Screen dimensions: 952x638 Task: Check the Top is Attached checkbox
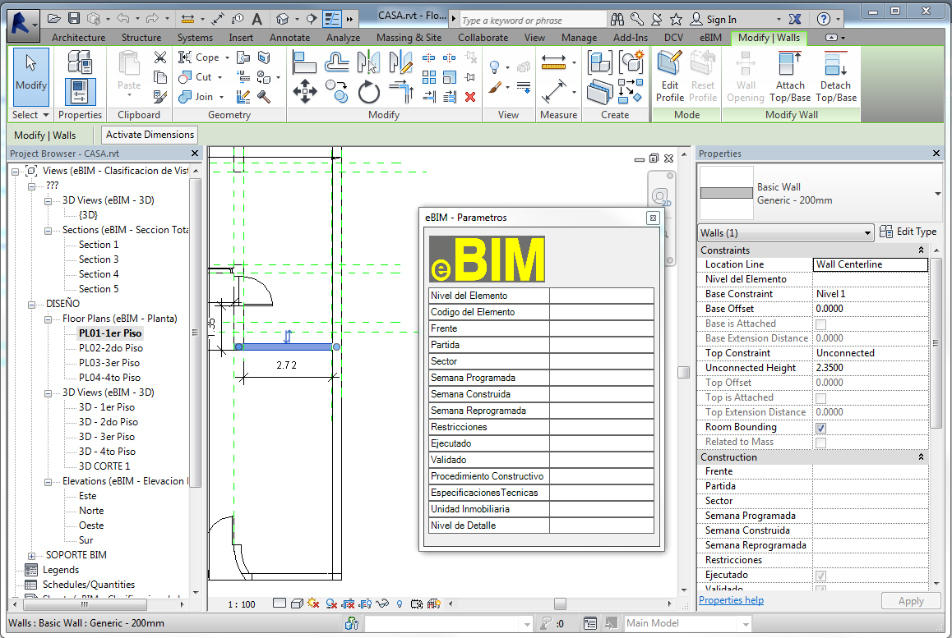[x=820, y=397]
